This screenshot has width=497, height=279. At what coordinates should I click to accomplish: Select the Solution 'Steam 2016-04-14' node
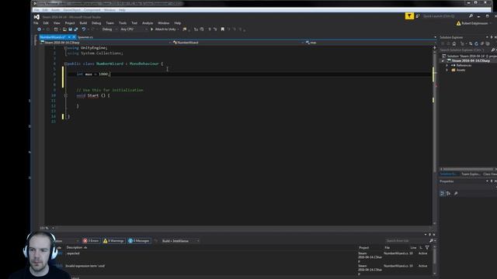coord(470,56)
